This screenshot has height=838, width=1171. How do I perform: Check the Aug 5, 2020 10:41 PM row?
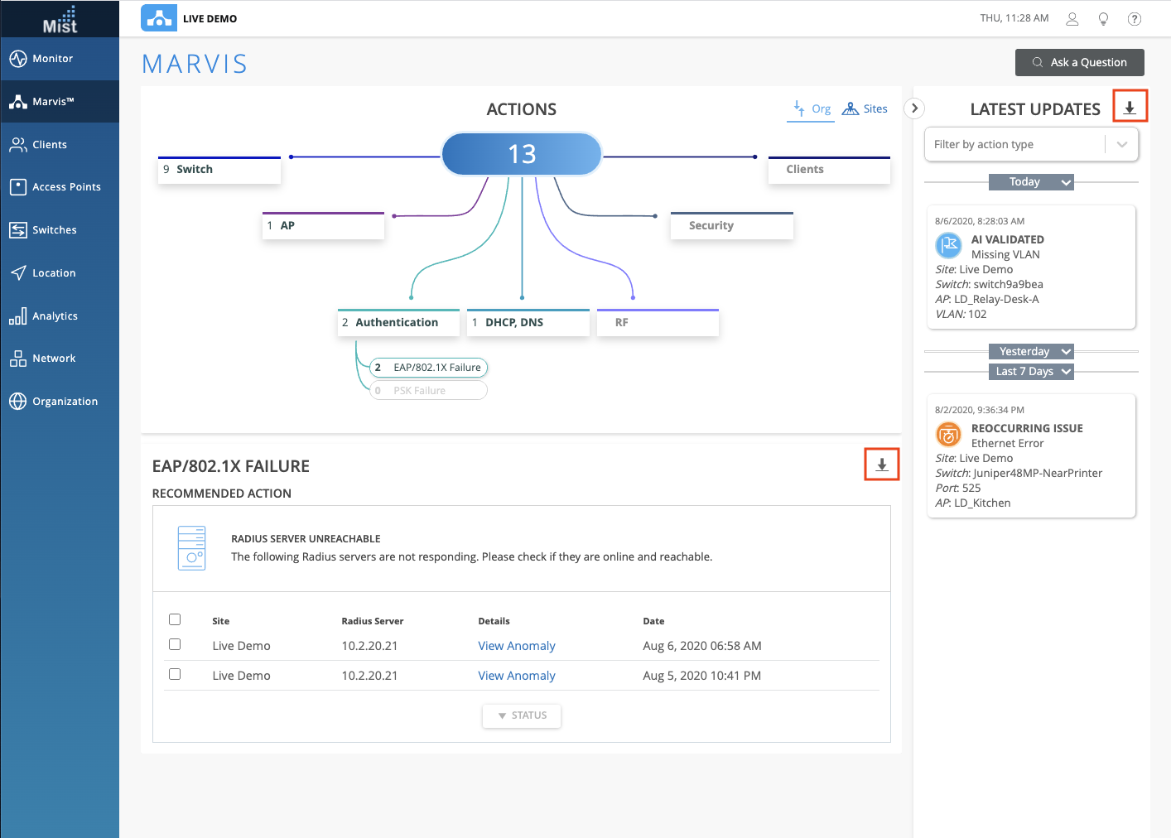[175, 674]
